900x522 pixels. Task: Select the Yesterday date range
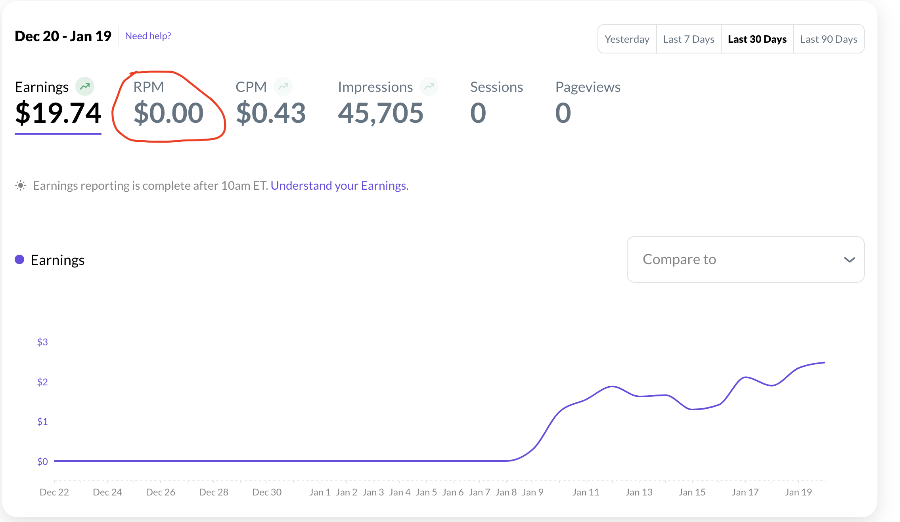[x=627, y=39]
